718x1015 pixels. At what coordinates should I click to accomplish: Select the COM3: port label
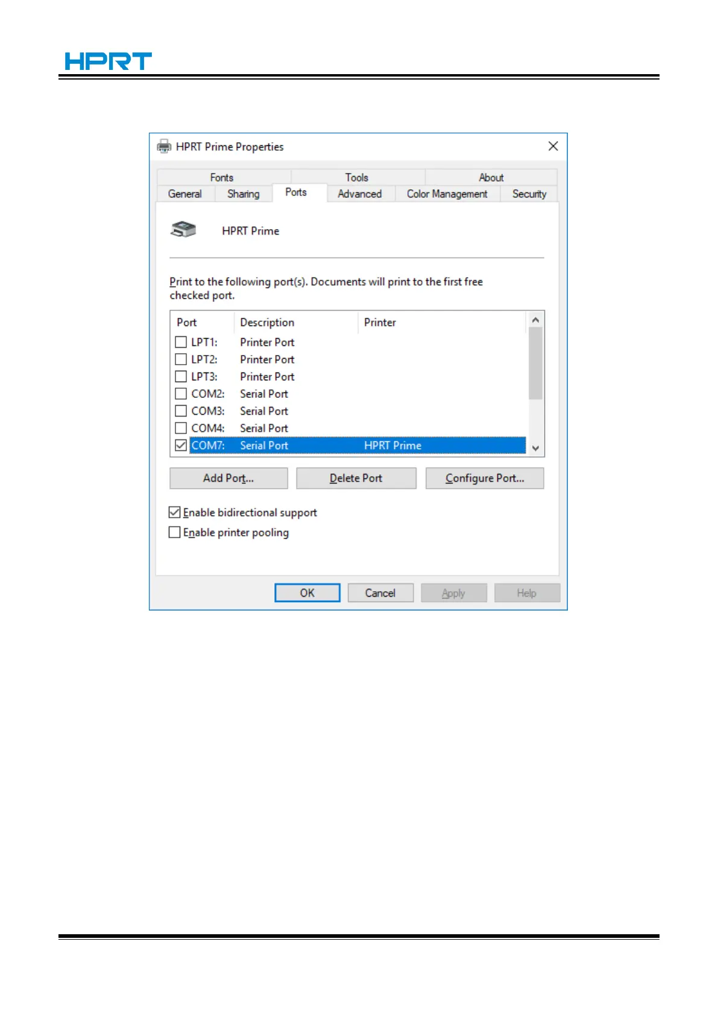tap(208, 410)
